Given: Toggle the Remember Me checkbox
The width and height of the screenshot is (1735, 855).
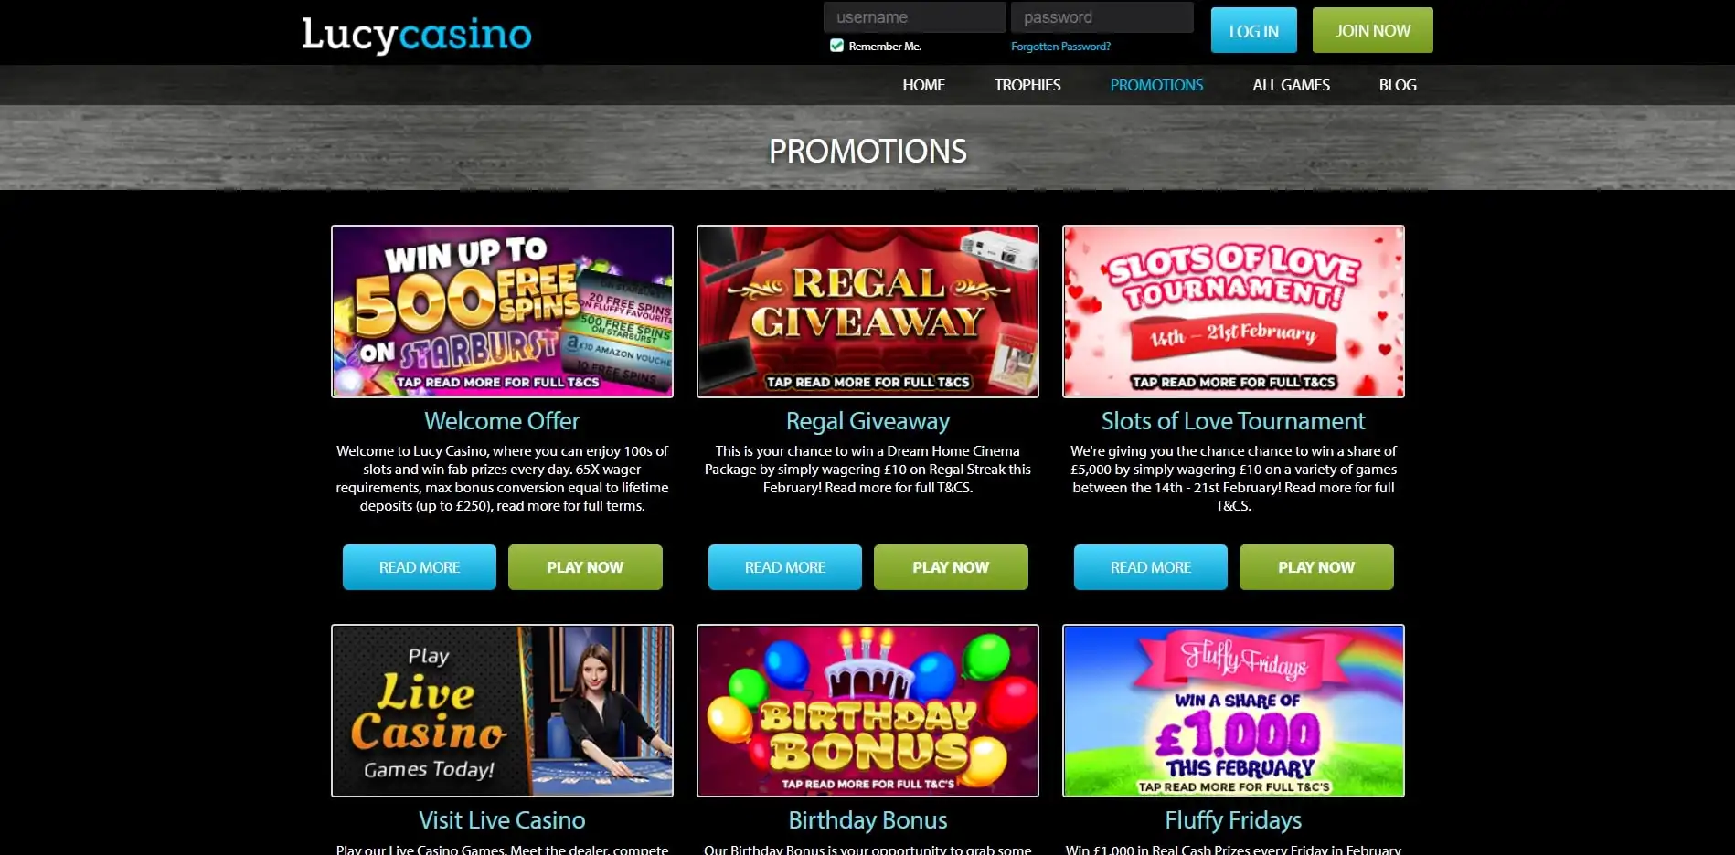Looking at the screenshot, I should click(836, 46).
